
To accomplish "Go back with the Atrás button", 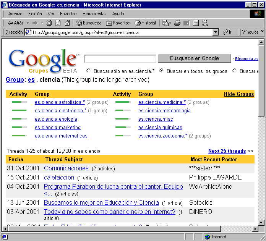I will (15, 23).
